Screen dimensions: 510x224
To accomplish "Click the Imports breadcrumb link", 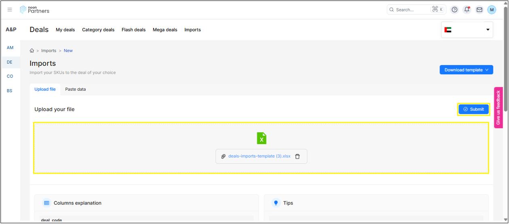I will pos(49,51).
